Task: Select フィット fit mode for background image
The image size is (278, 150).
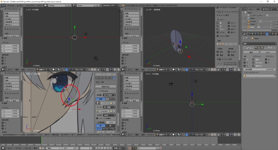Action: pyautogui.click(x=106, y=129)
